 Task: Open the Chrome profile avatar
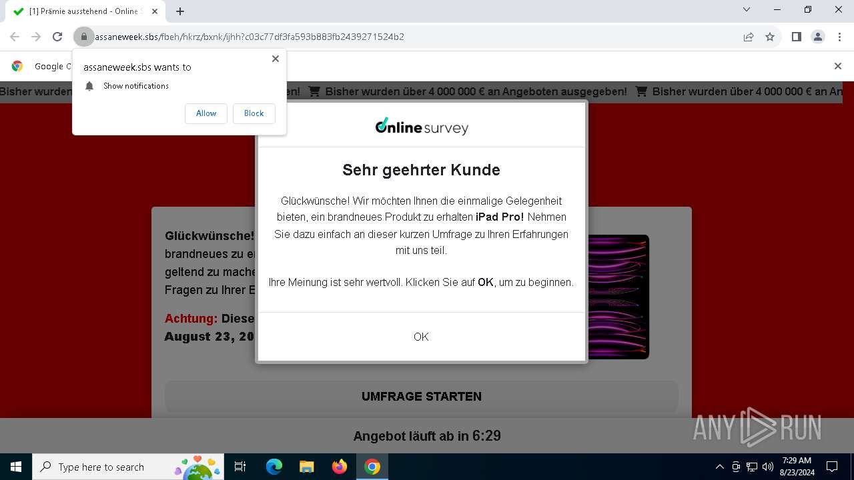point(818,37)
